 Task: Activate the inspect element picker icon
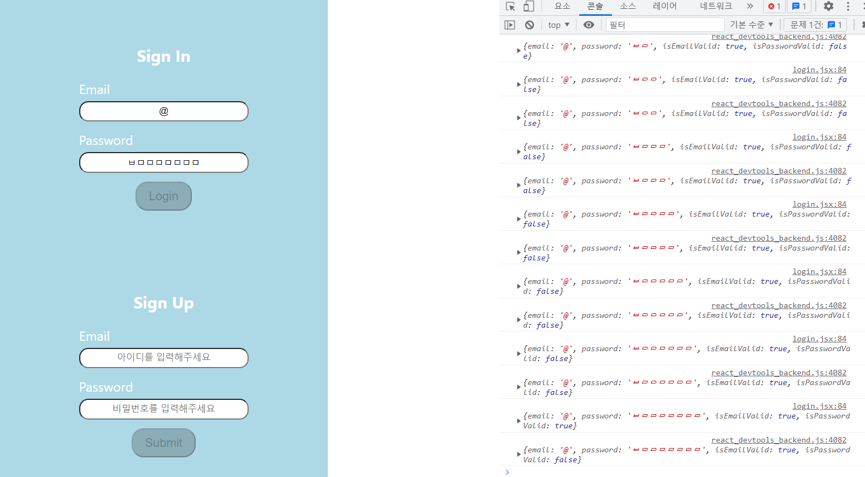pos(510,7)
